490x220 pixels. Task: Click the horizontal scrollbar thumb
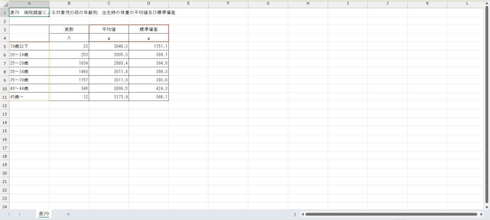click(x=391, y=214)
